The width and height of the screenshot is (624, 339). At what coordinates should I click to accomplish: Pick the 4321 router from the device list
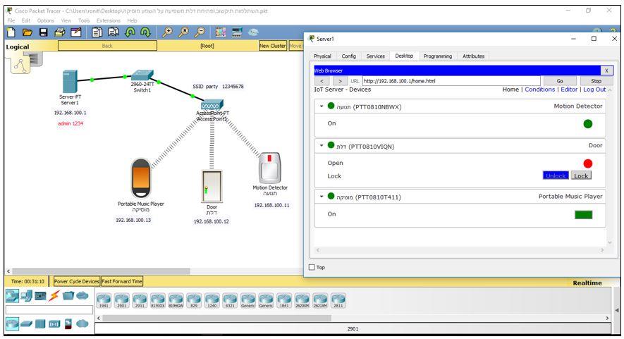click(x=230, y=301)
